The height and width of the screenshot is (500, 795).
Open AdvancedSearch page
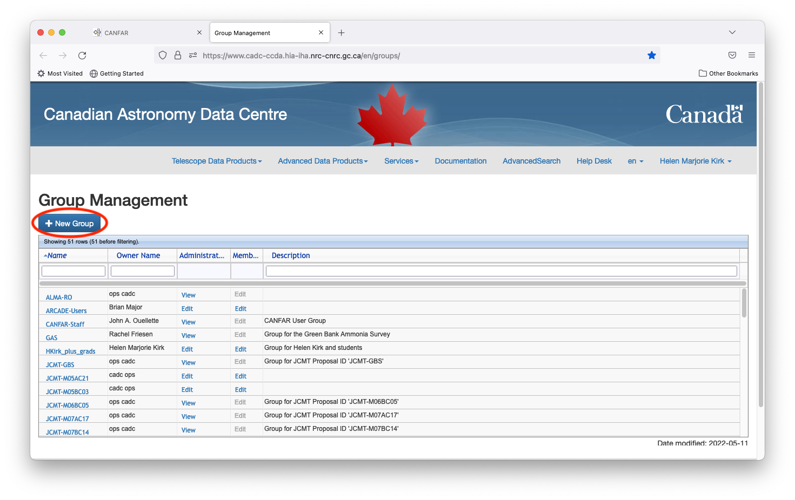tap(531, 161)
